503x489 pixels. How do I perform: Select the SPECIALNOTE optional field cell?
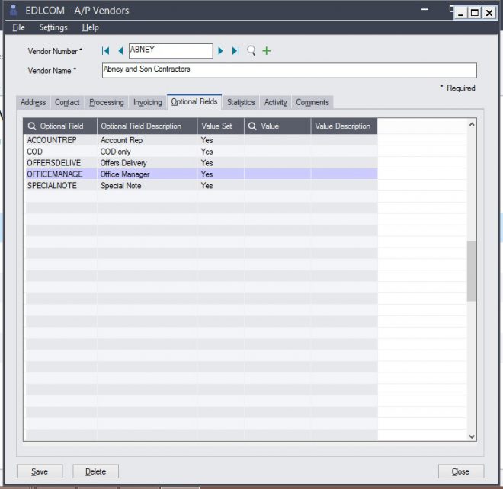click(61, 186)
